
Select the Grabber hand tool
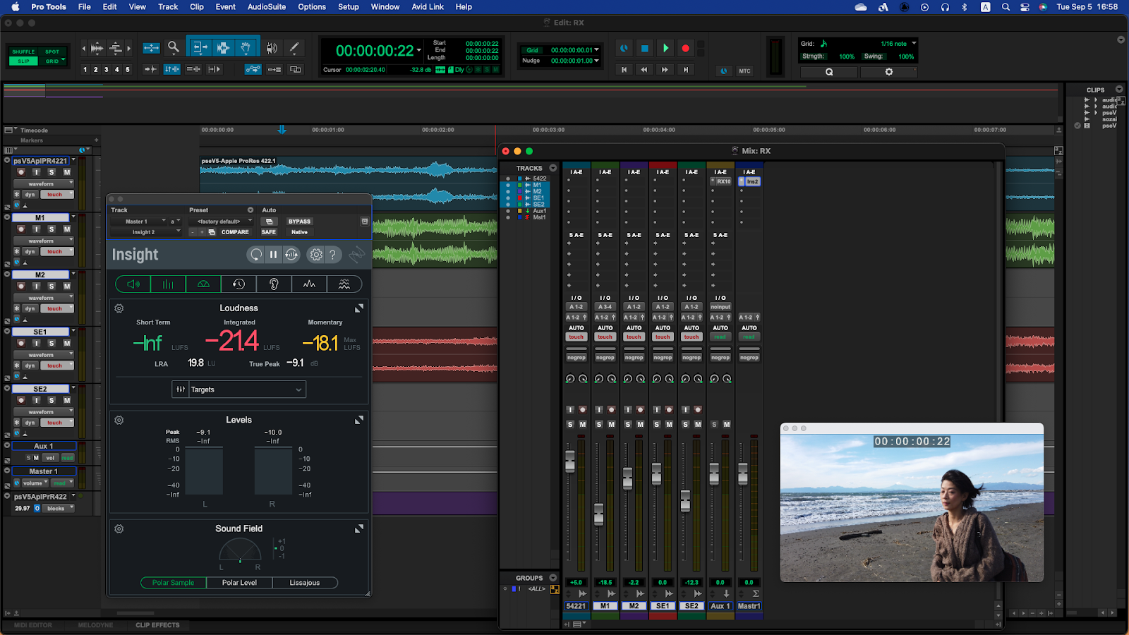click(x=246, y=48)
